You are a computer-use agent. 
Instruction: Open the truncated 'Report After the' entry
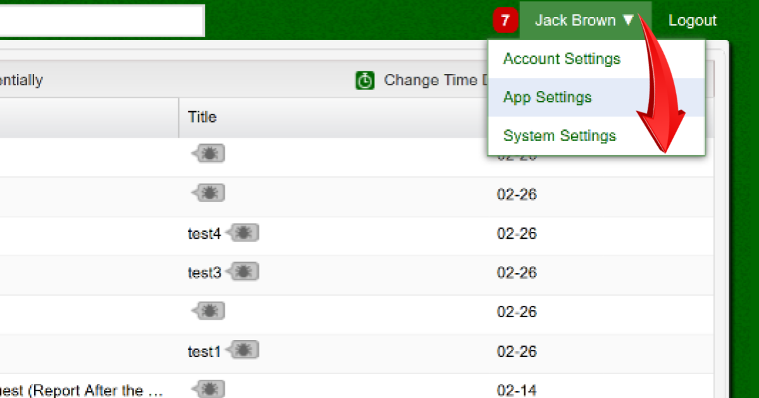(x=82, y=390)
